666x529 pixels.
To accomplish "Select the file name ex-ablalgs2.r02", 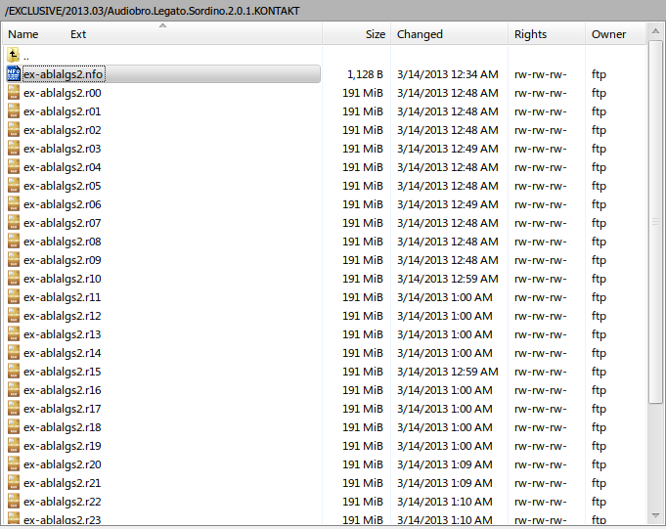I will [63, 130].
